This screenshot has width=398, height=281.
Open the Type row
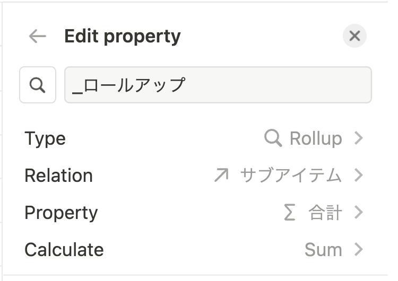tap(45, 139)
